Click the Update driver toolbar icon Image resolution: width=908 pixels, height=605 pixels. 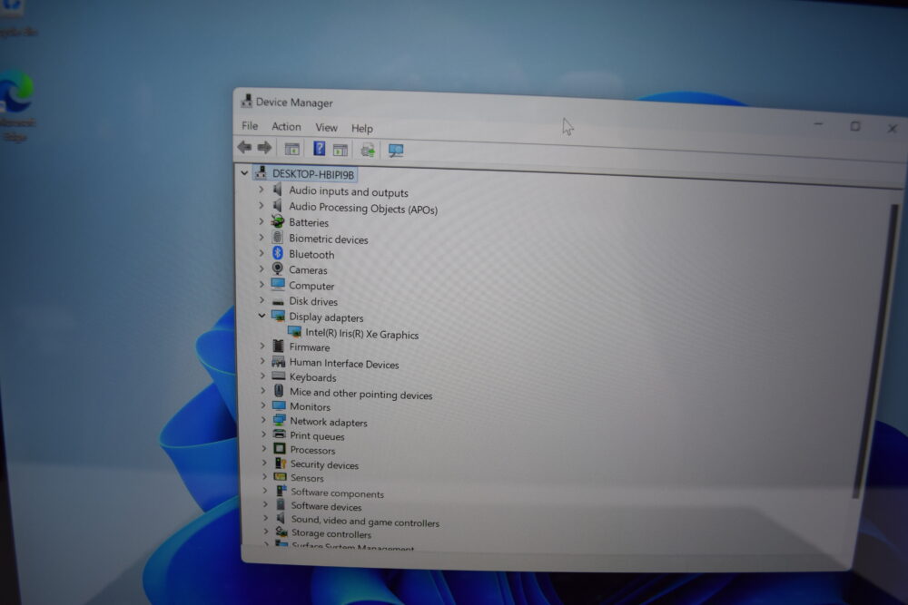pos(367,151)
